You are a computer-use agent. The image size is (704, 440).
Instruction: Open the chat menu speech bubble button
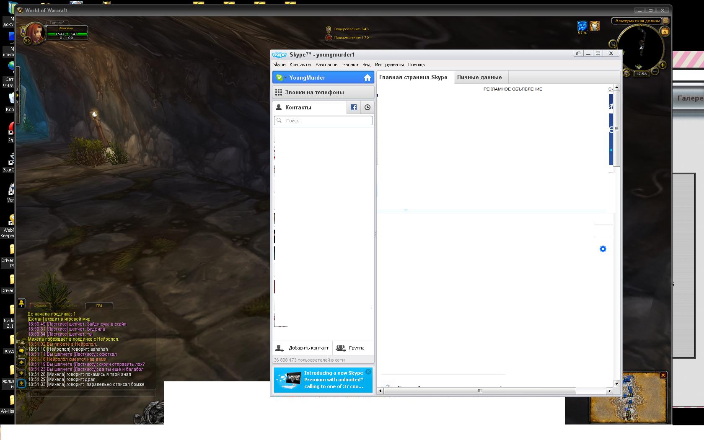point(21,352)
